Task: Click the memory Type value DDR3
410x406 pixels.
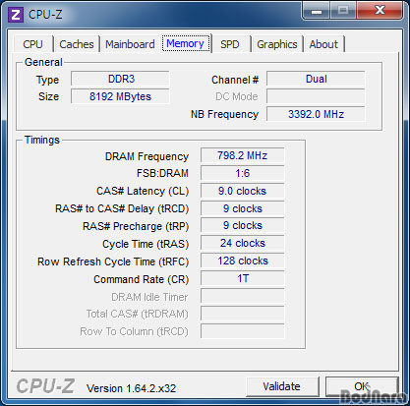Action: [120, 79]
